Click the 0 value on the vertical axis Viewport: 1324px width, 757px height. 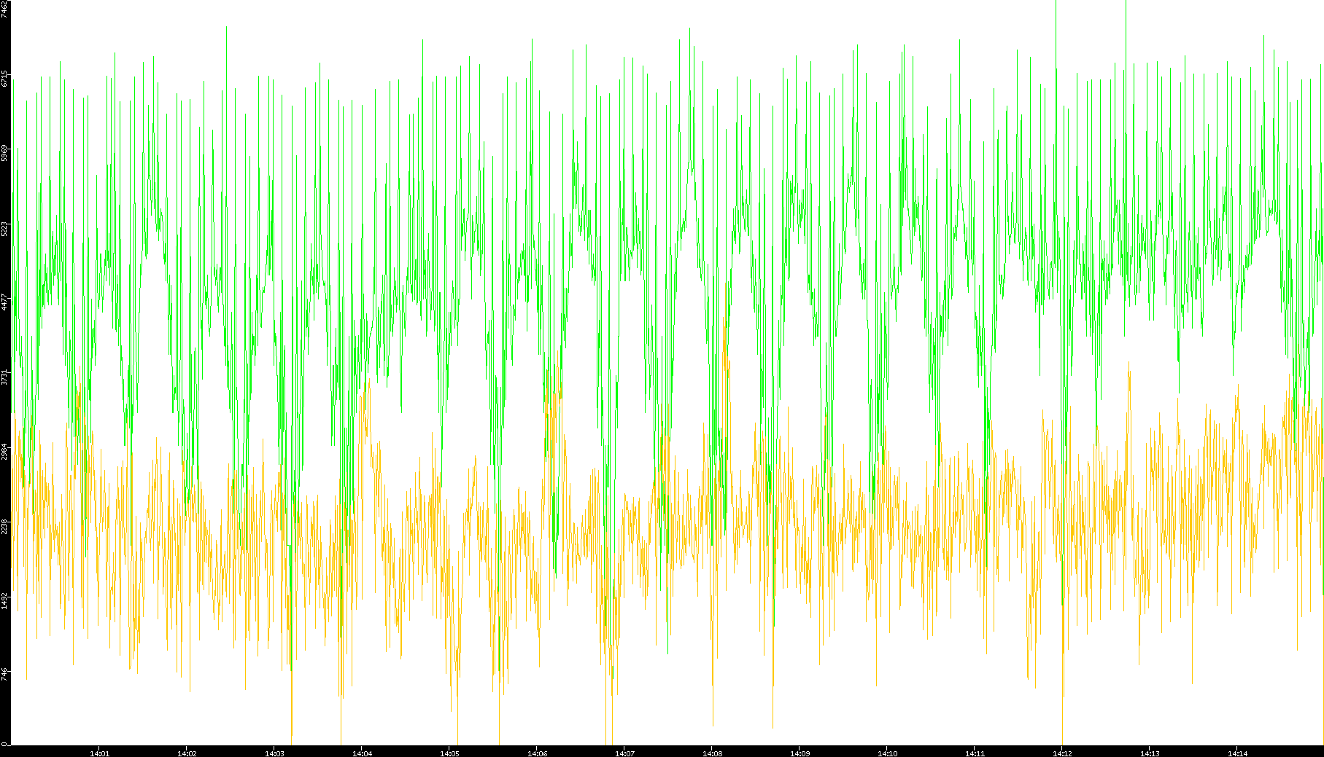click(x=5, y=743)
